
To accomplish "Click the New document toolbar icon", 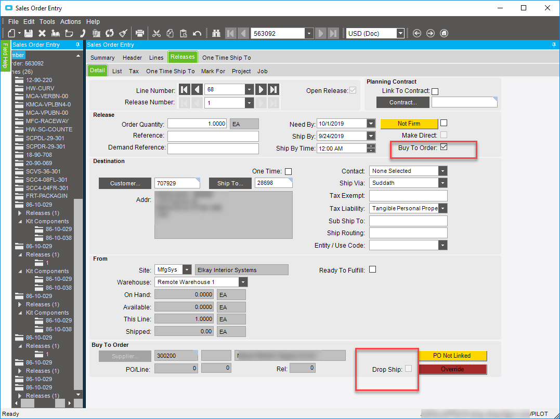I will pyautogui.click(x=11, y=33).
